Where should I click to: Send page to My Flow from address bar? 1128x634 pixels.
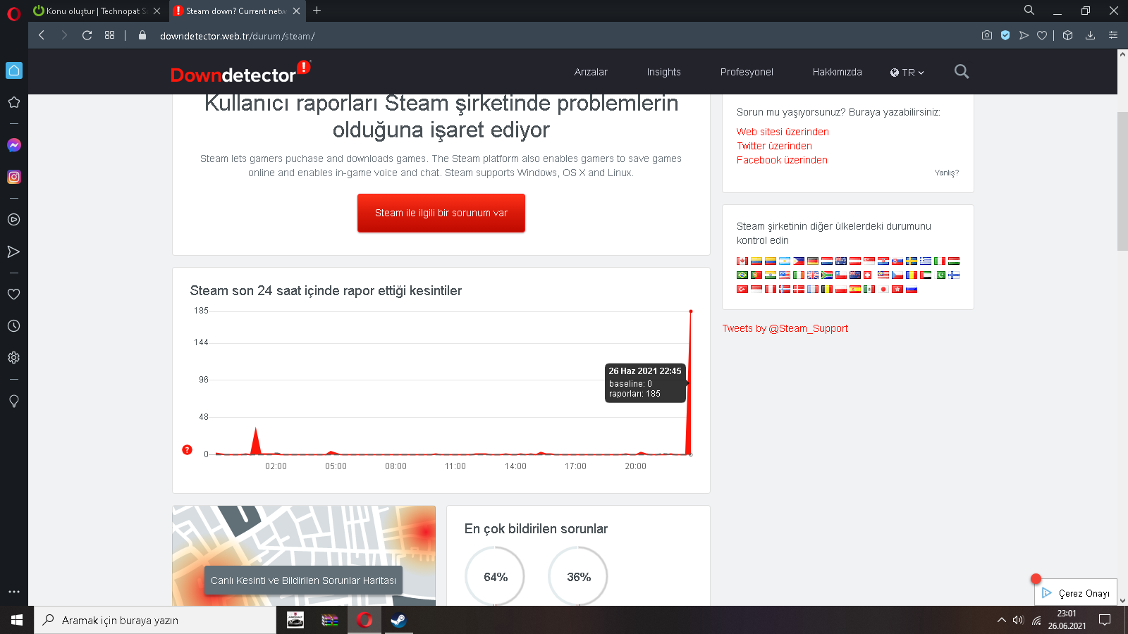coord(1024,35)
